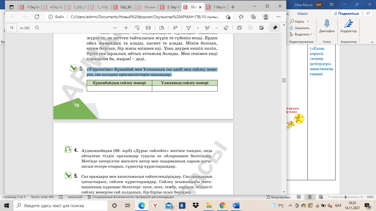The width and height of the screenshot is (376, 211).
Task: Click the Word status bar language "казахский"
Action: pyautogui.click(x=75, y=197)
